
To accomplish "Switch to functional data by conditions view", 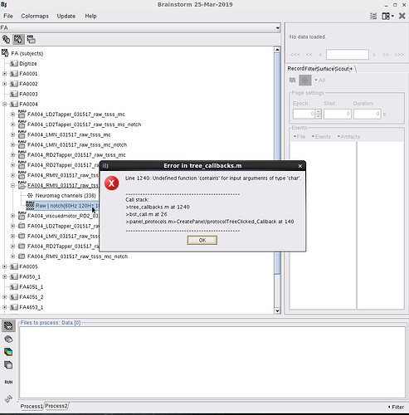I will pyautogui.click(x=31, y=39).
